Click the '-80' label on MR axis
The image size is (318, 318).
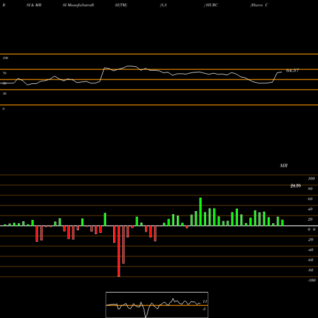tap(310, 270)
